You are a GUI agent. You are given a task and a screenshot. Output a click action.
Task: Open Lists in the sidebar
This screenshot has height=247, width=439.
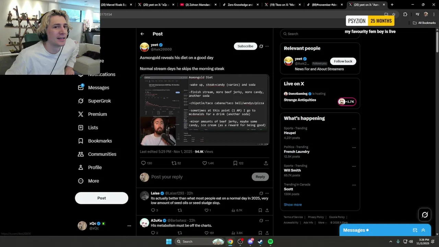coord(88,128)
